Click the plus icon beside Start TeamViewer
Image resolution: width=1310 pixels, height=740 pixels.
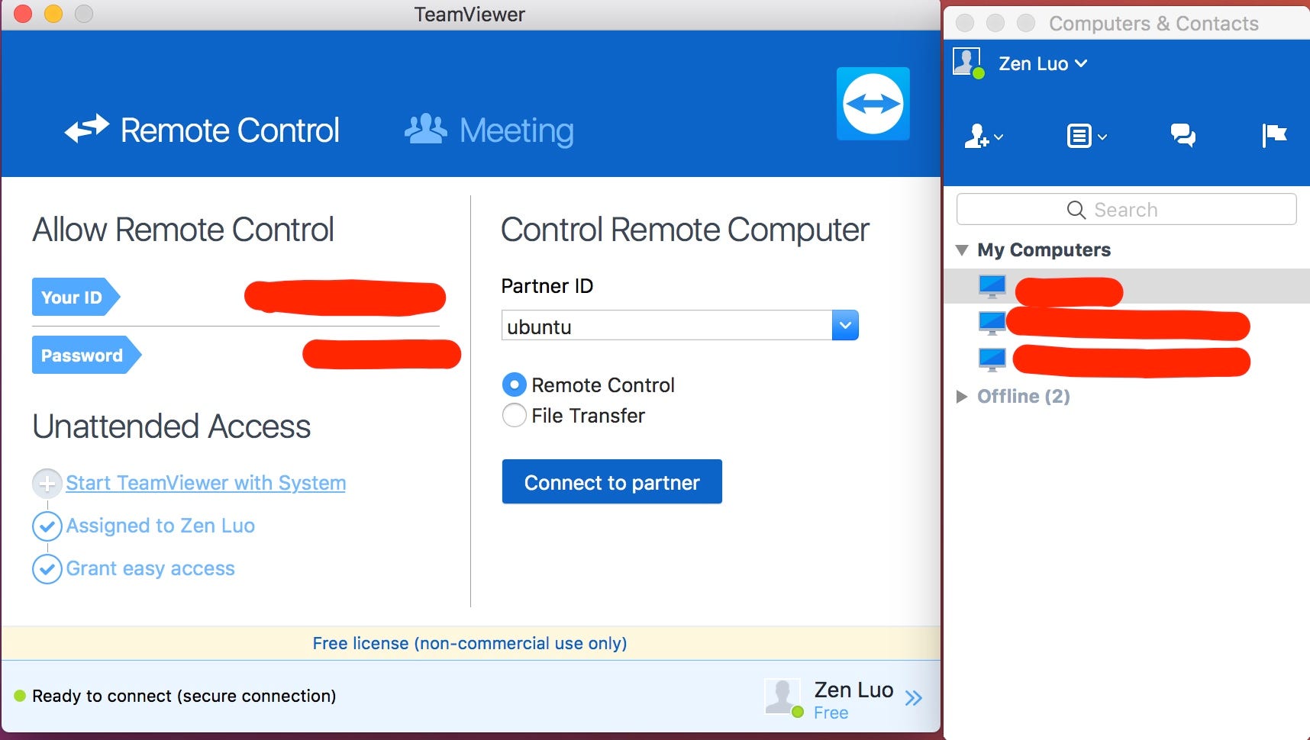pos(47,483)
